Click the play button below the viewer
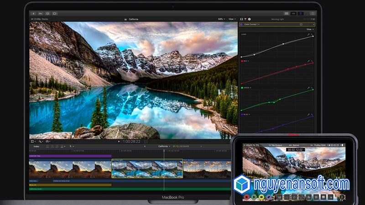365x205 pixels. (x=120, y=142)
